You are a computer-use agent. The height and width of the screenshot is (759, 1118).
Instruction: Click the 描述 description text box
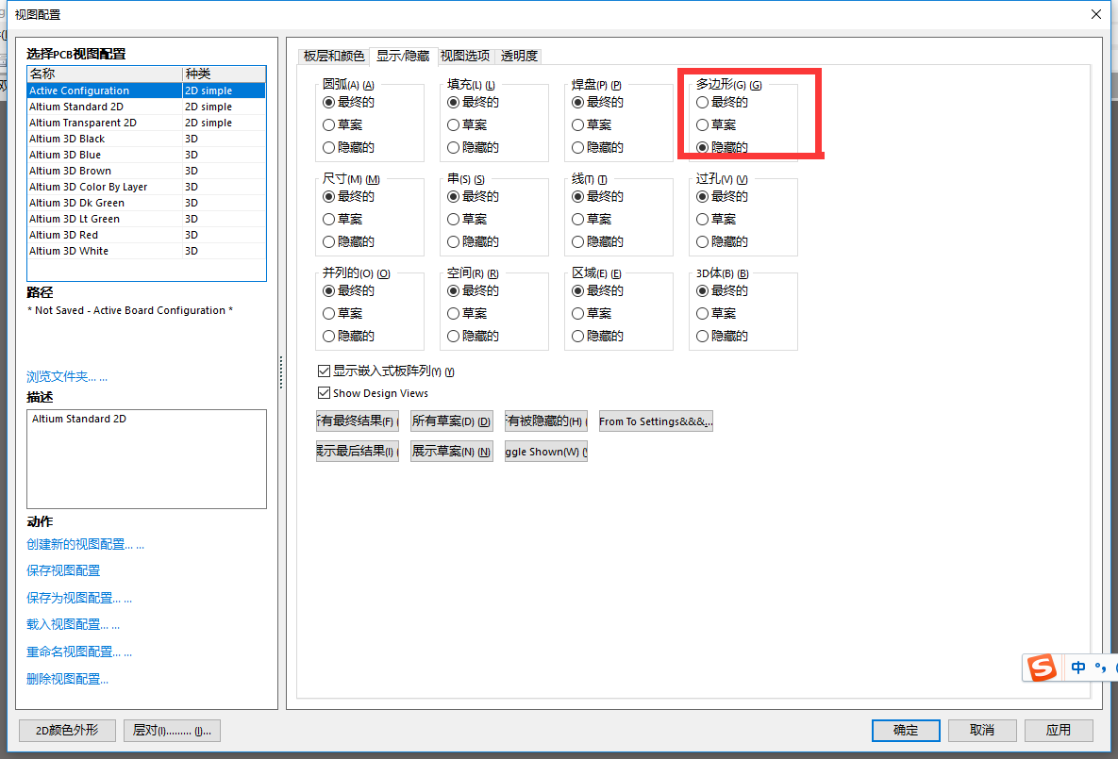pos(146,459)
